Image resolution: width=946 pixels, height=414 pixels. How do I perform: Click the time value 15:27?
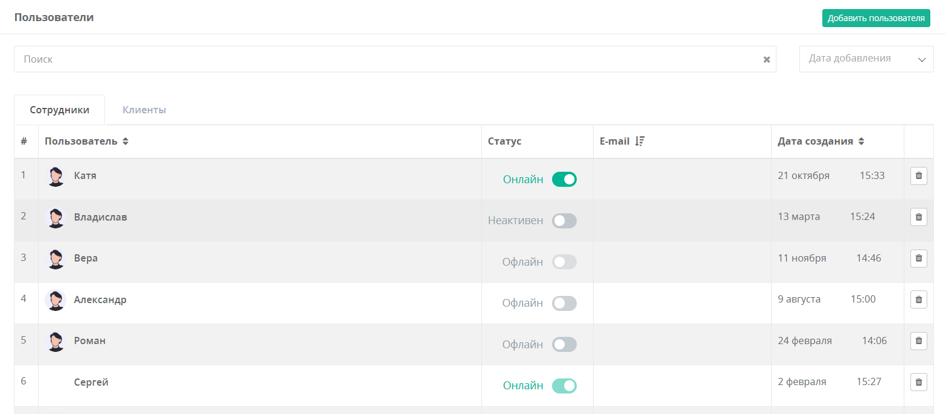coord(869,381)
